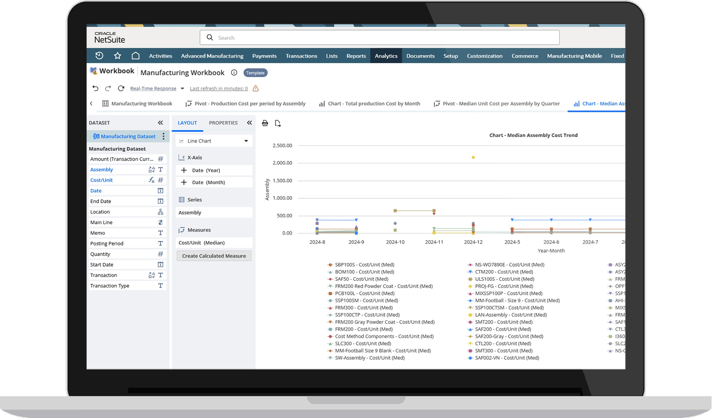
Task: Switch to the Layout tab
Action: (187, 123)
